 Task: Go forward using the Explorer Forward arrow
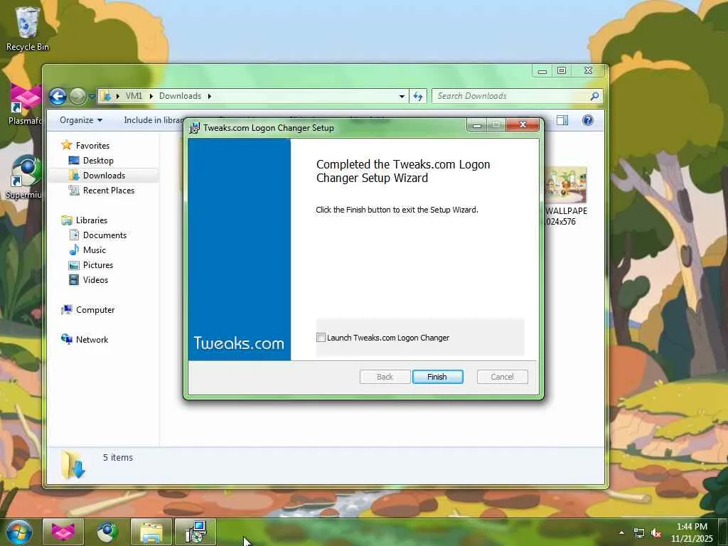[x=77, y=97]
